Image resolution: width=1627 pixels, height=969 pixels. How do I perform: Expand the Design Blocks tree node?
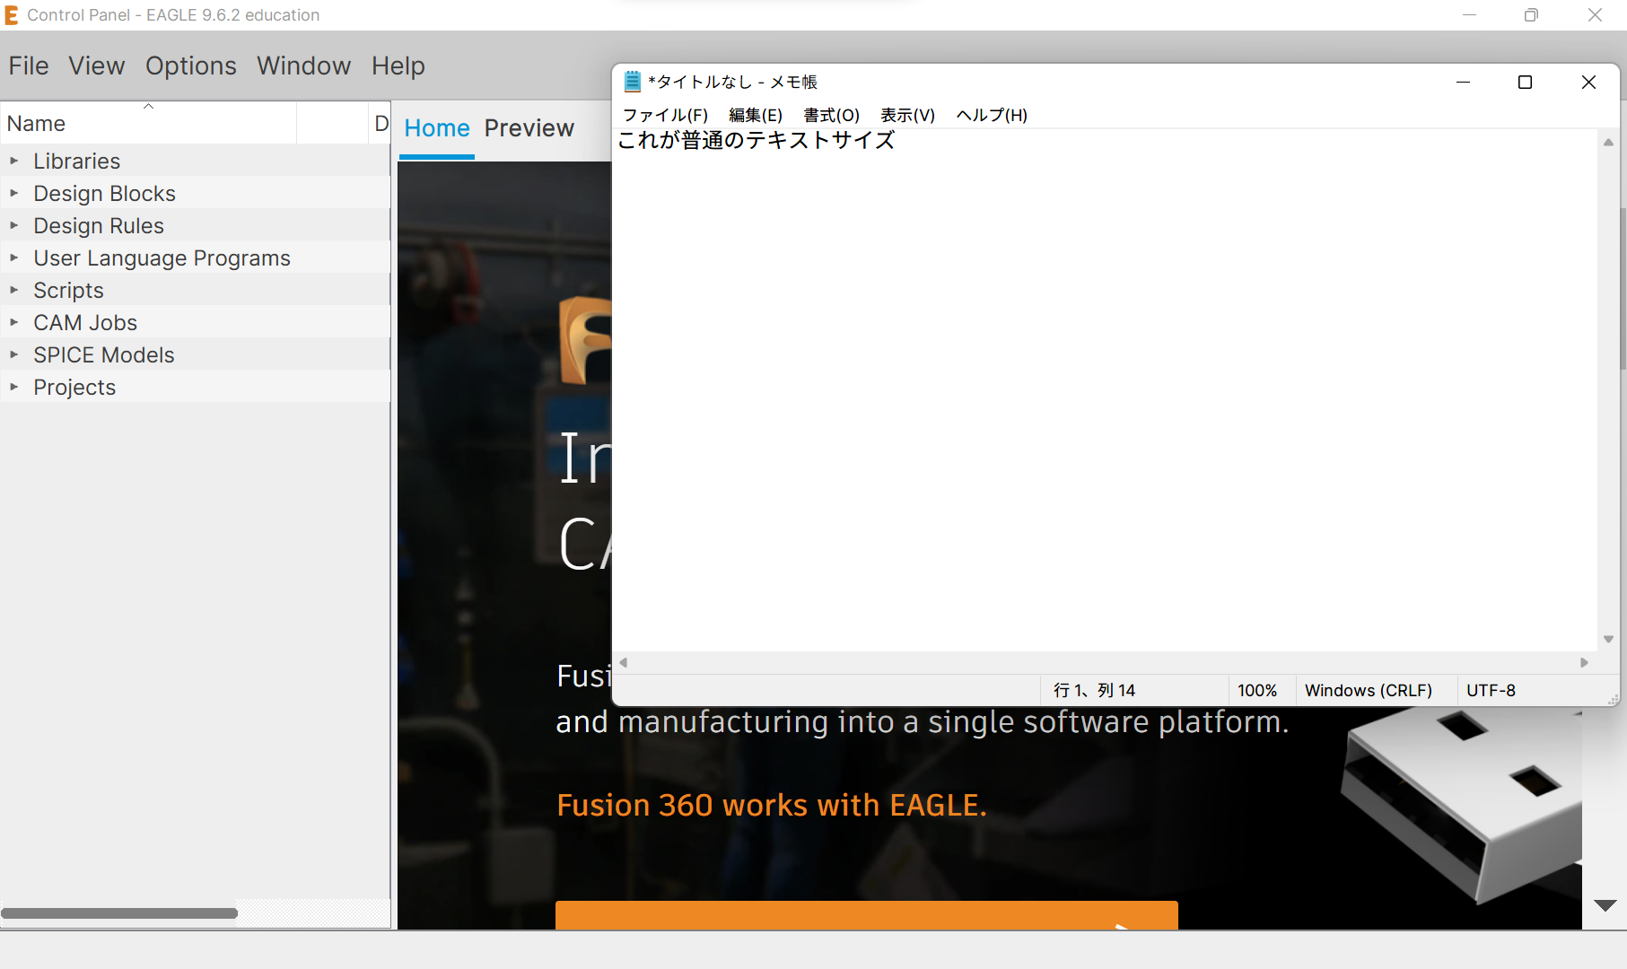coord(14,194)
